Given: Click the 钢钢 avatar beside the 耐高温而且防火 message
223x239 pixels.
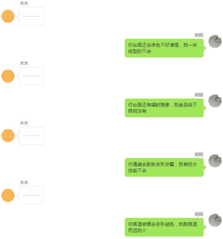Looking at the screenshot, I should (x=215, y=220).
